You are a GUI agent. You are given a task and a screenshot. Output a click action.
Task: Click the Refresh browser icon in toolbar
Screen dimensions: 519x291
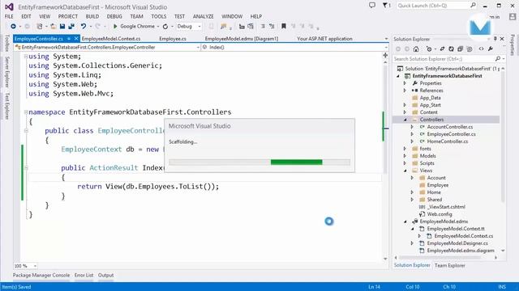(x=165, y=26)
